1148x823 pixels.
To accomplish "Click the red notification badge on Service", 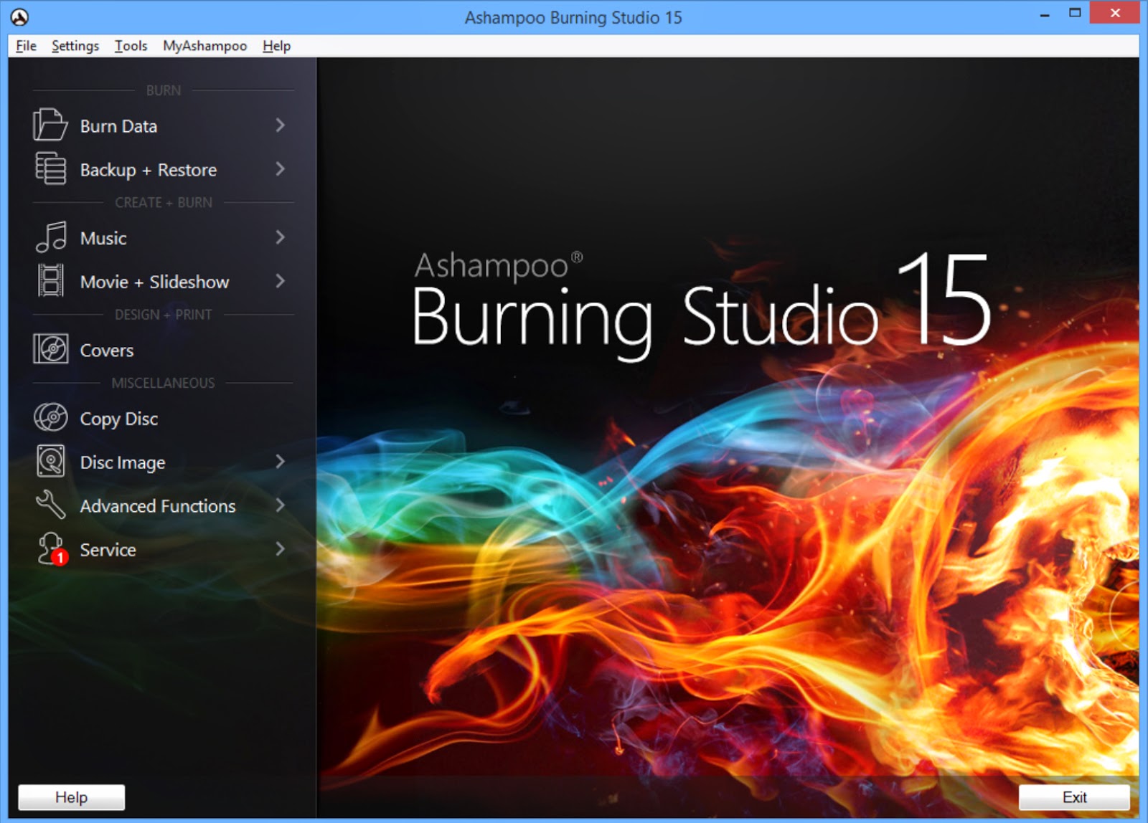I will pos(60,556).
